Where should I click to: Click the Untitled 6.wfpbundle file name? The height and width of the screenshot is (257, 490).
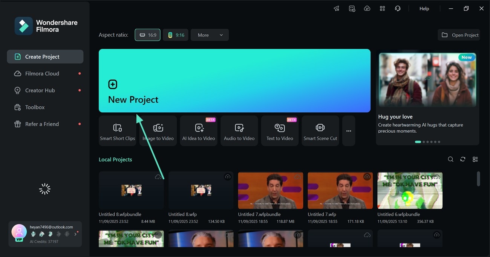point(399,214)
